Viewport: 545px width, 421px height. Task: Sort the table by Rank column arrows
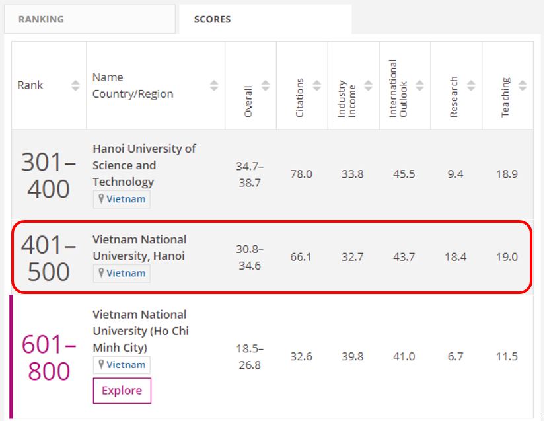(x=75, y=85)
